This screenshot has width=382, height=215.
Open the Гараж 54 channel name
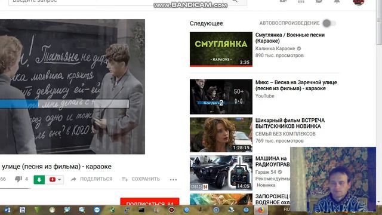click(266, 172)
